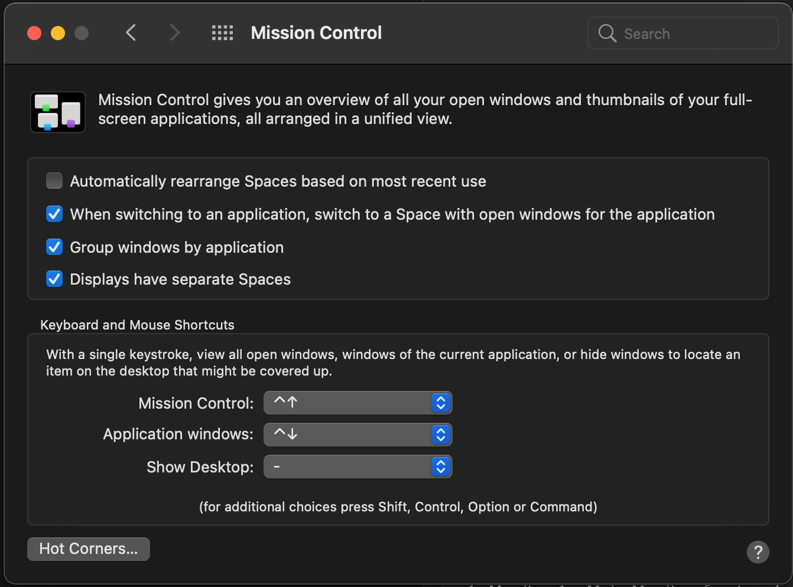Focus the Search field
793x587 pixels.
tap(683, 33)
